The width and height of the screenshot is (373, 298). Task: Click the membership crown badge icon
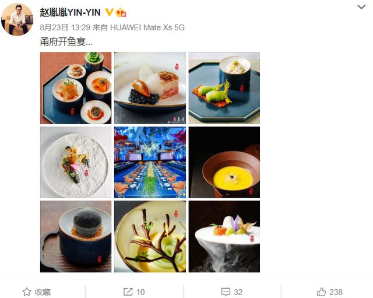[x=121, y=12]
